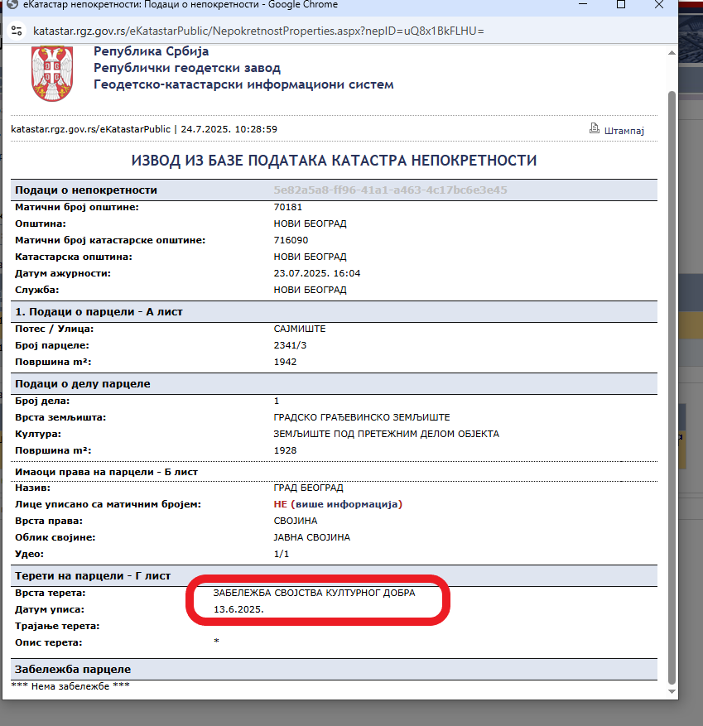
Task: Click the Имаоци права на парцели - Б лист heading
Action: click(x=106, y=472)
